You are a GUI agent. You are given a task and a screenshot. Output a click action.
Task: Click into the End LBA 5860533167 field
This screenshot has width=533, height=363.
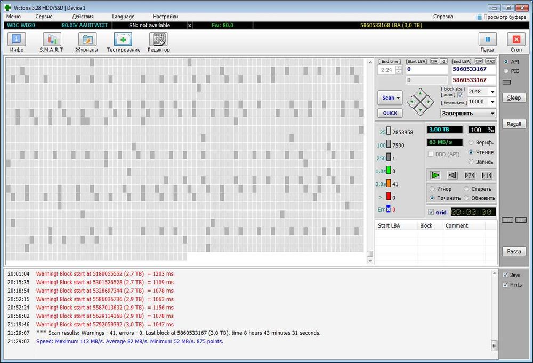(x=473, y=69)
